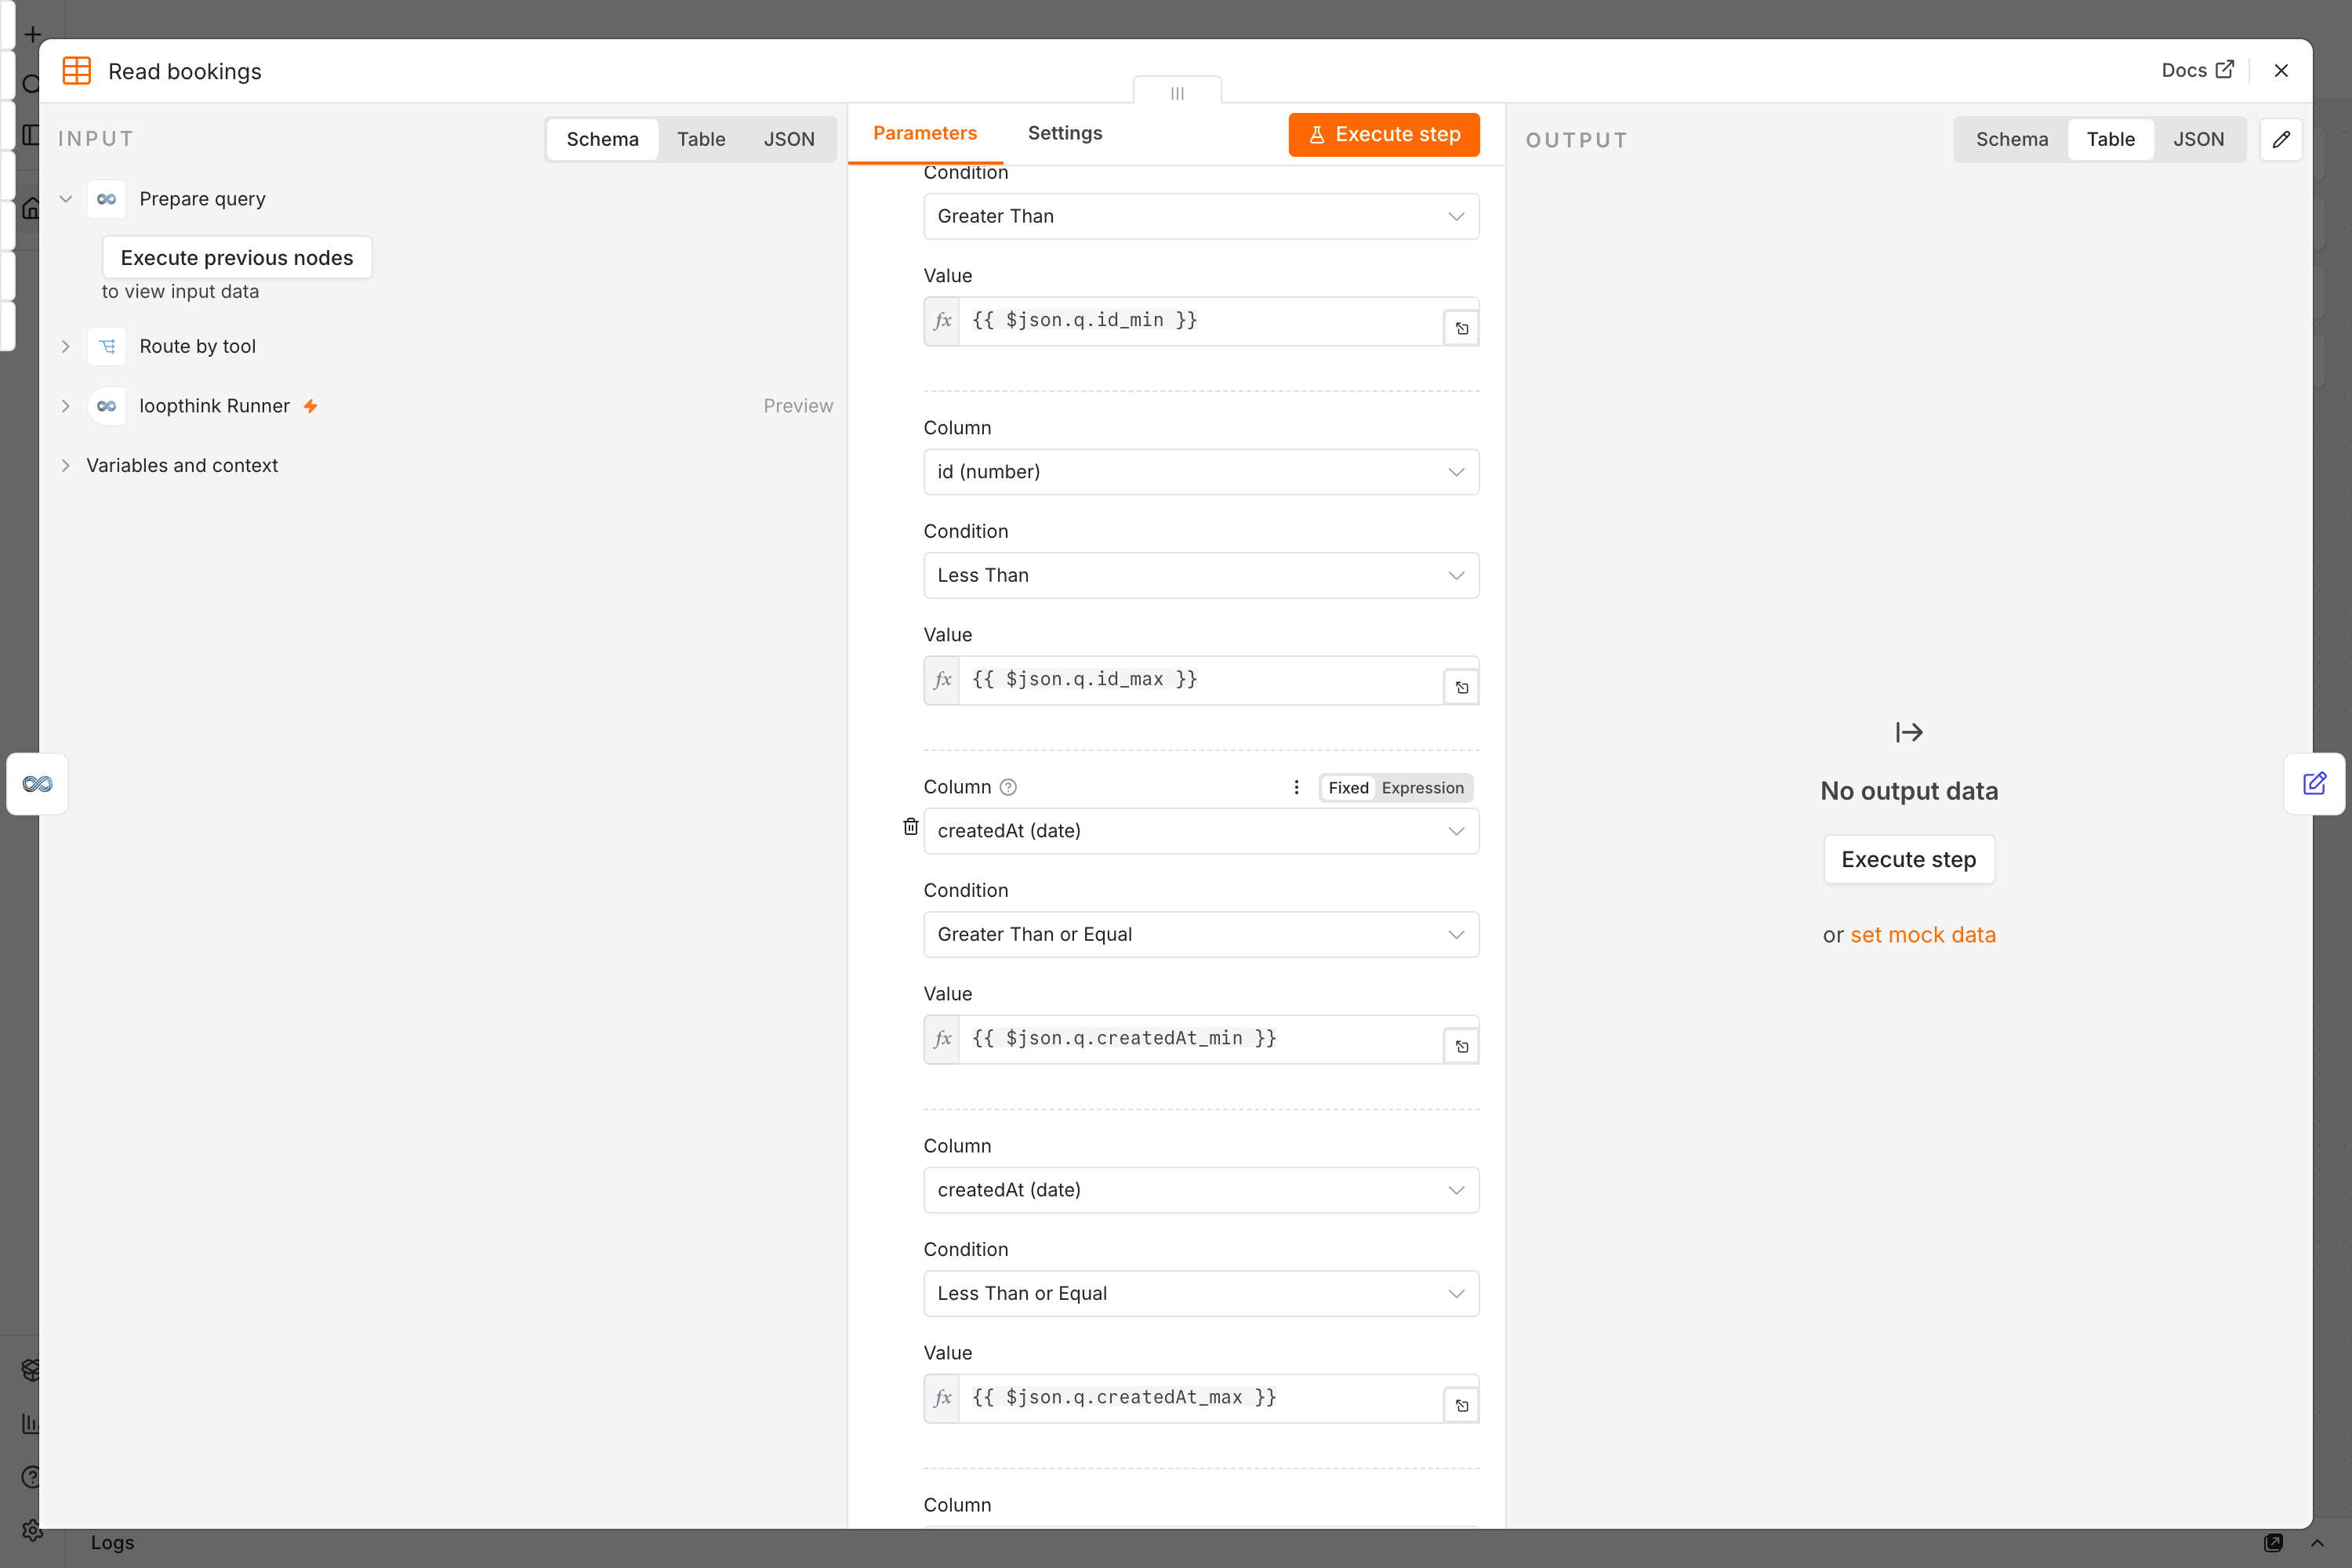This screenshot has width=2352, height=1568.
Task: Click the orange Execute step button
Action: (x=1384, y=134)
